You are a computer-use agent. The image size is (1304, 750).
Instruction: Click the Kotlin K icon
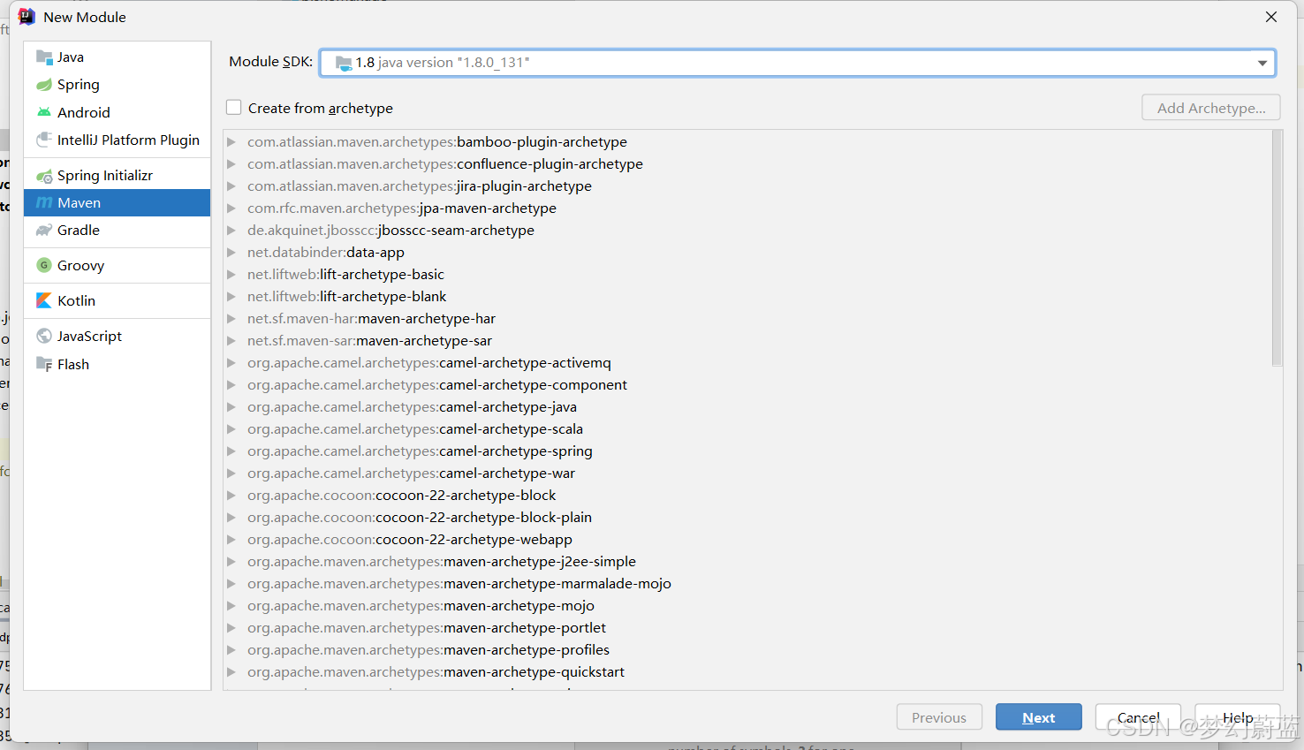(44, 300)
